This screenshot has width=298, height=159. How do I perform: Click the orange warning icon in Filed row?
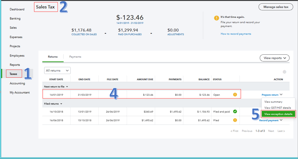pos(235,120)
